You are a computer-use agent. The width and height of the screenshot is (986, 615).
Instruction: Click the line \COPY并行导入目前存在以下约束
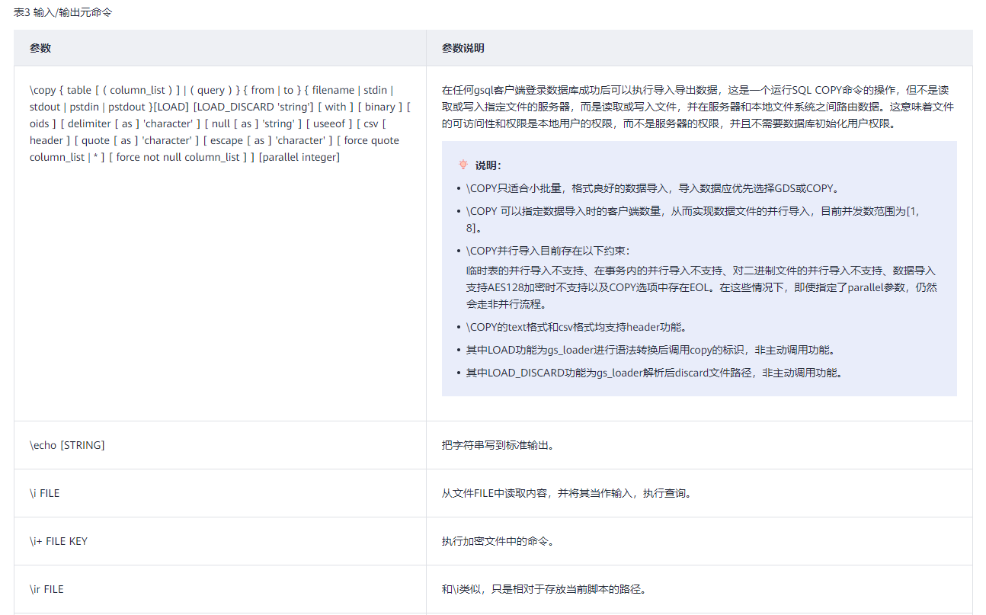pos(549,251)
